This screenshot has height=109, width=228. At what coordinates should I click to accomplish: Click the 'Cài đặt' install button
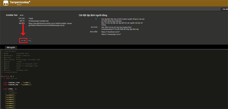point(23,40)
